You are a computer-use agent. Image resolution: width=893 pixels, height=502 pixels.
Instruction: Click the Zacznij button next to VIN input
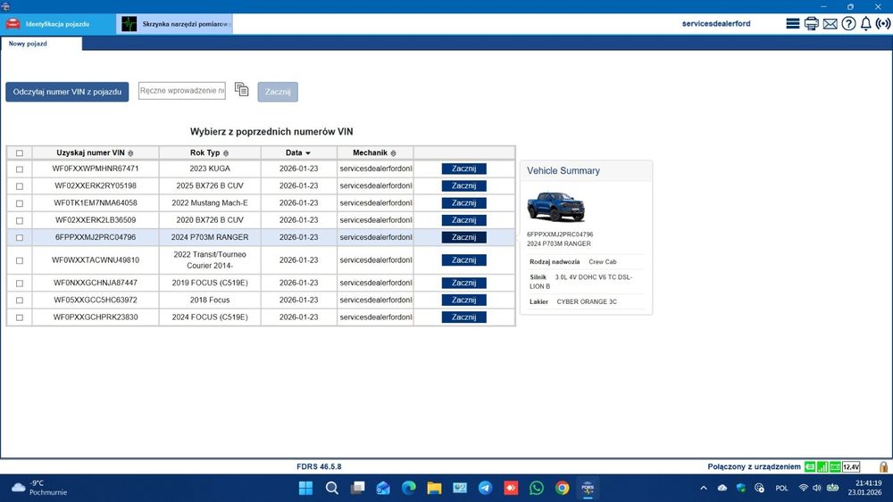pos(278,92)
